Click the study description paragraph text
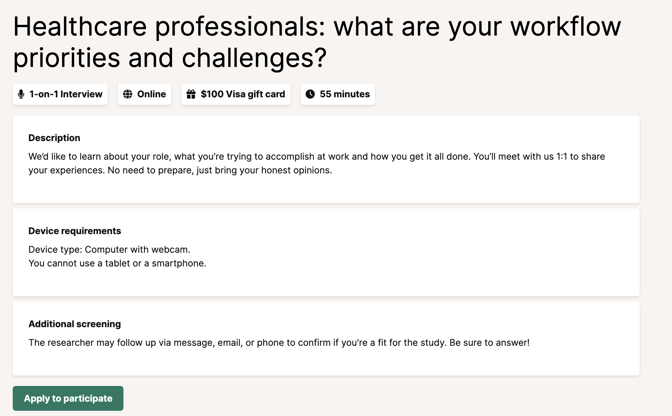 click(x=317, y=163)
